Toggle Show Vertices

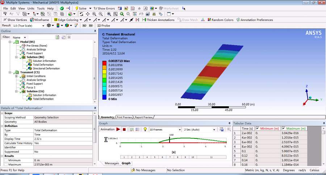click(15, 20)
